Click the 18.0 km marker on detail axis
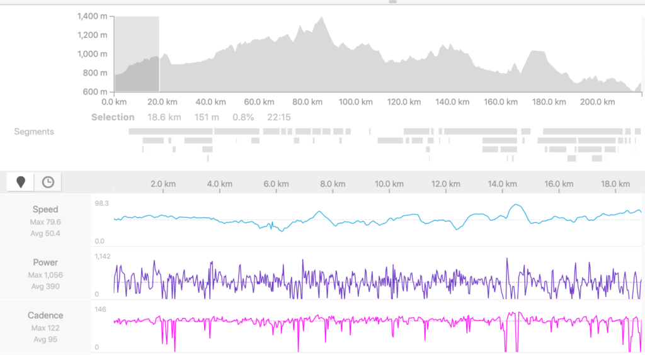The height and width of the screenshot is (355, 645). (x=615, y=184)
